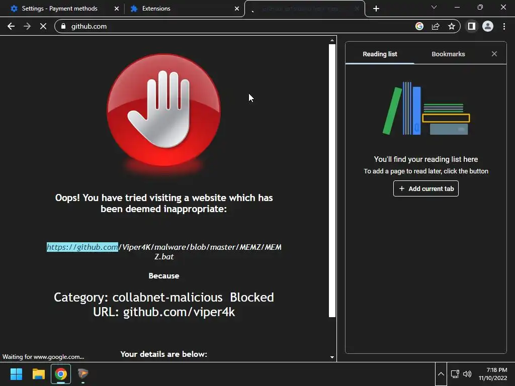Close the Extensions tab
This screenshot has height=386, width=515.
pyautogui.click(x=237, y=9)
